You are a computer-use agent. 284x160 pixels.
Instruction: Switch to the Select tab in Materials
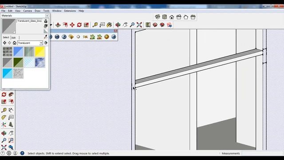6,37
